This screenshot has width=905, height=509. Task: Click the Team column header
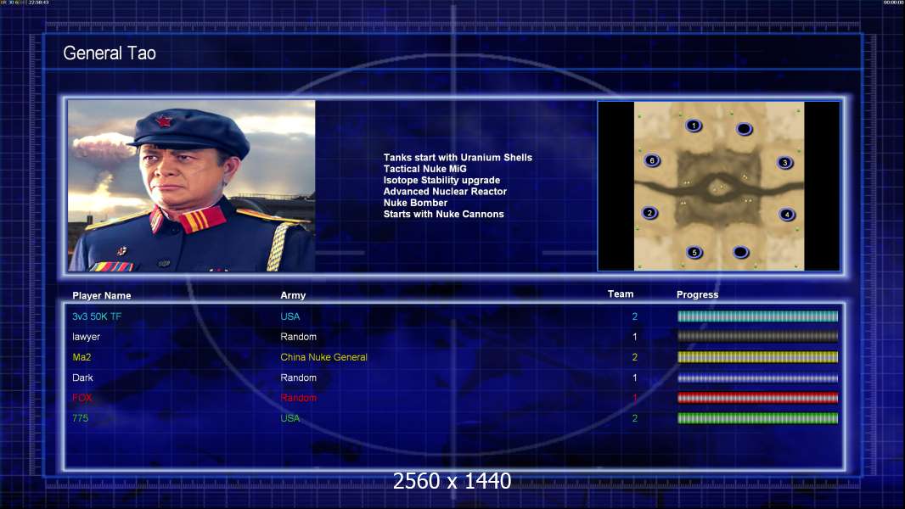click(x=621, y=294)
